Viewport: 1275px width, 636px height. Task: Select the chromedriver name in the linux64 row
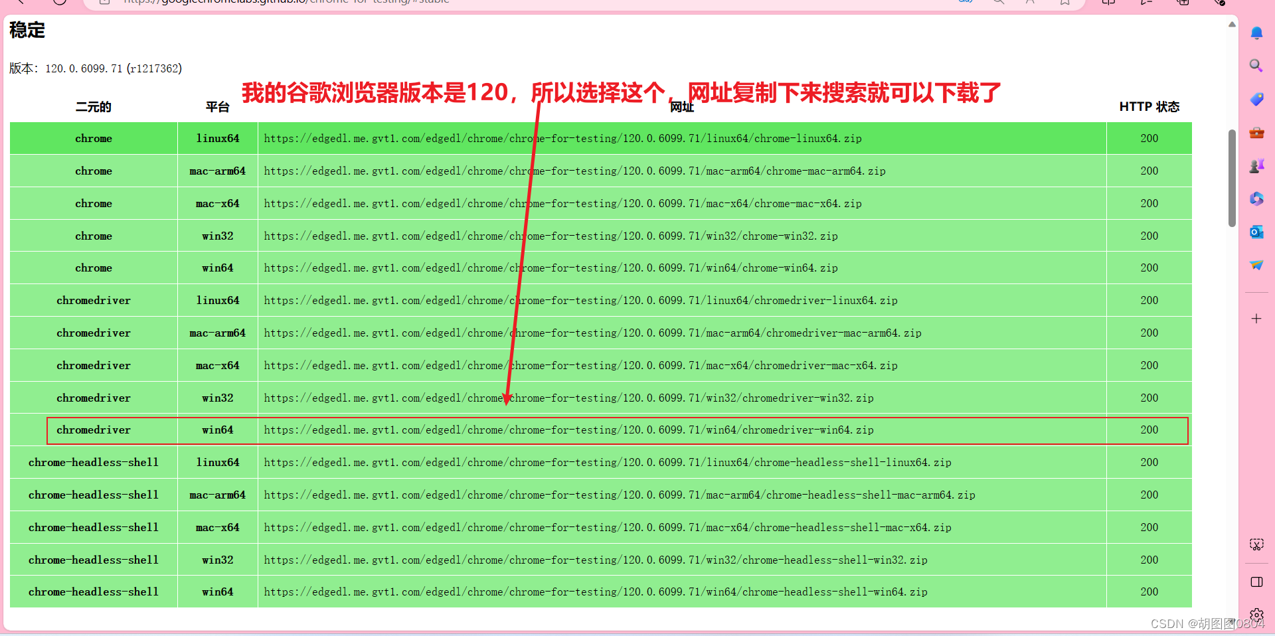pos(94,301)
